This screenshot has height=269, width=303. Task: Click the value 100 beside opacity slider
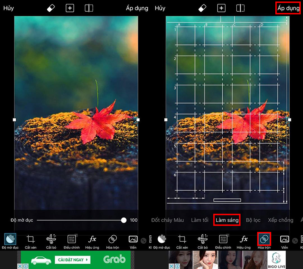click(134, 220)
